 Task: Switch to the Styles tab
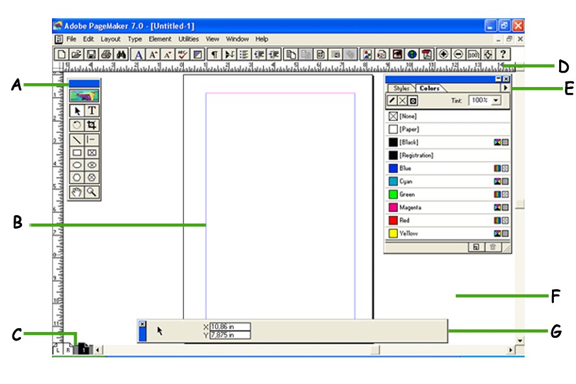tap(402, 88)
